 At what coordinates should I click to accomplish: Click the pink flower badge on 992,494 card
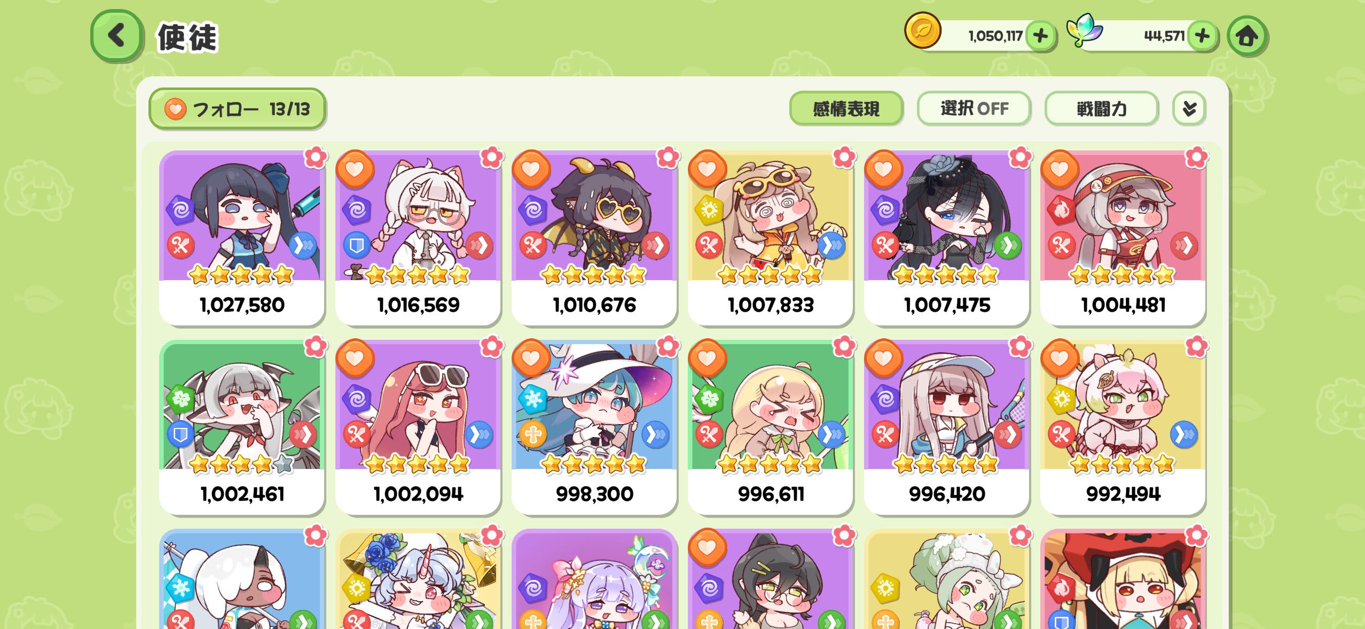(x=1196, y=347)
